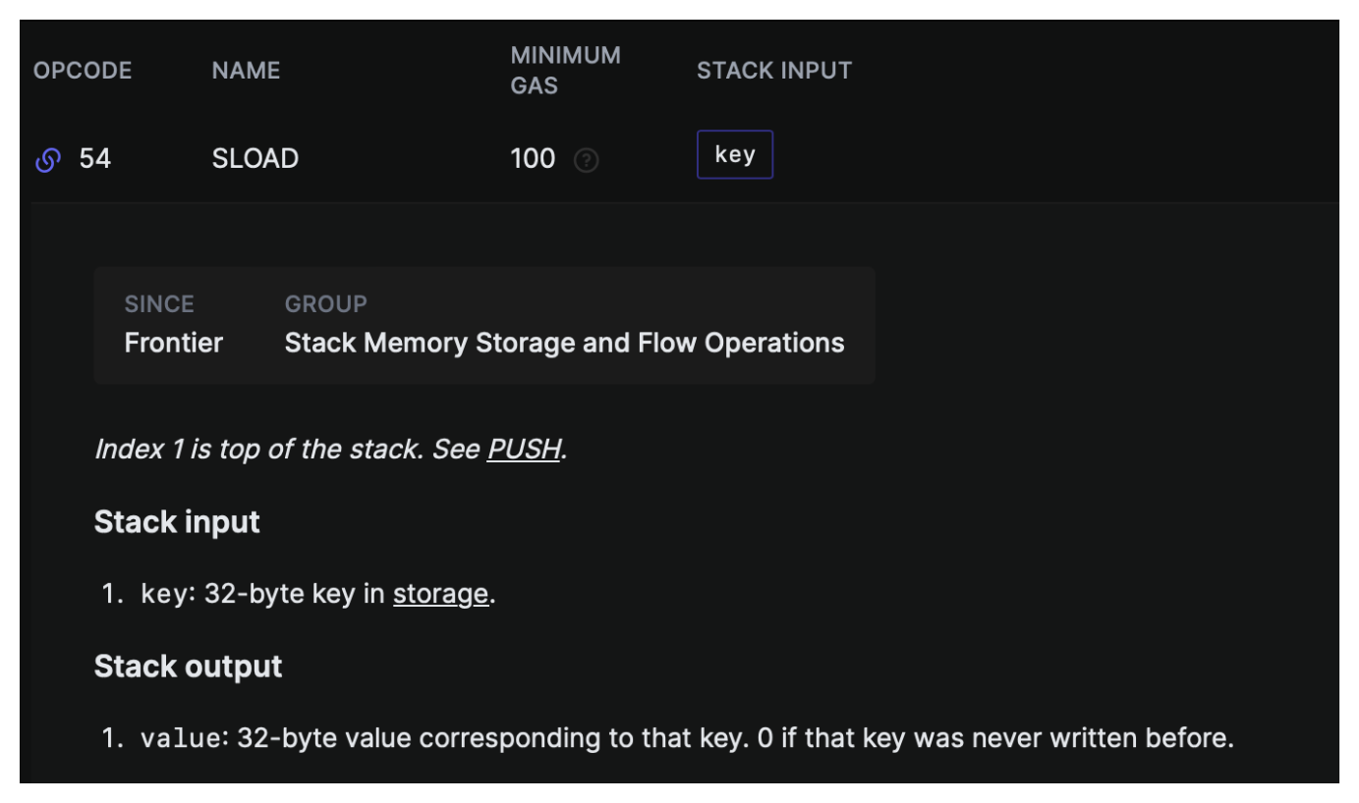Follow the storage link

(x=440, y=594)
